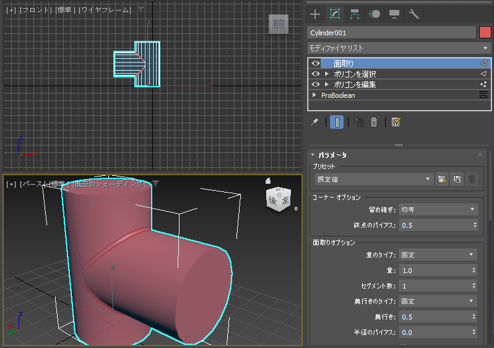Click the trash Remove Modifier icon
Screen dimensions: 494x348
pyautogui.click(x=374, y=122)
